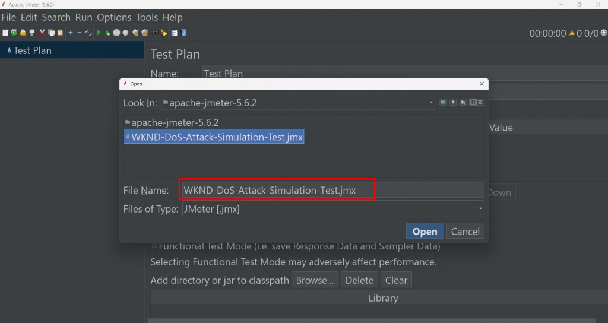
Task: Click the New test plan toolbar icon
Action: 5,33
